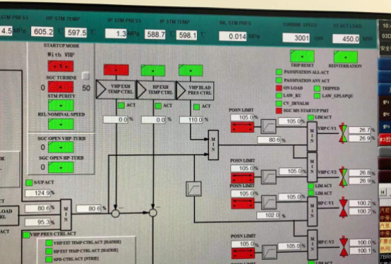Toggle the SGC OPEN VHP-TURB green button

(x=61, y=147)
